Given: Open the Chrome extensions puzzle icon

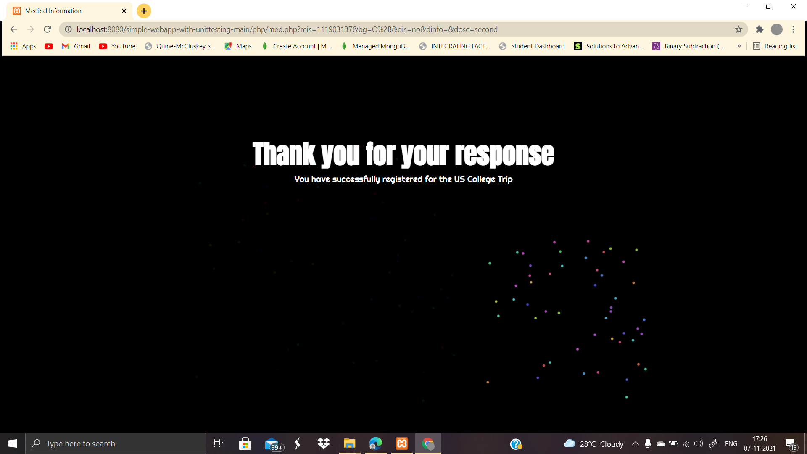Looking at the screenshot, I should [x=760, y=29].
